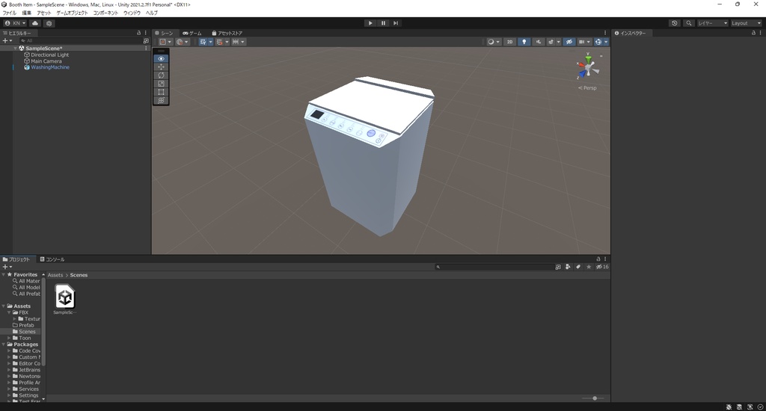Screen dimensions: 766x411
Task: Click the scene orientation gizmo
Action: (x=588, y=67)
